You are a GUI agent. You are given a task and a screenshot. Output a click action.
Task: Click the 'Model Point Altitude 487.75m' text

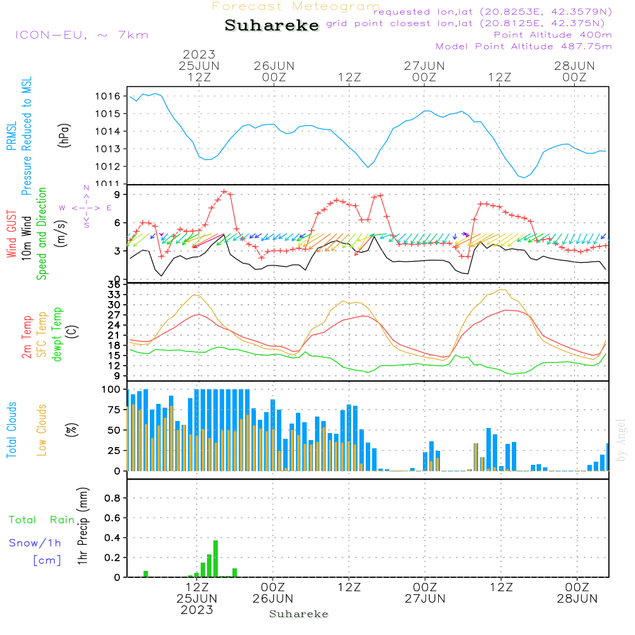[x=523, y=46]
